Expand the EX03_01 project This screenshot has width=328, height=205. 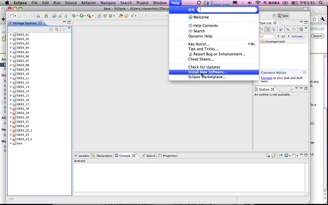coord(11,35)
